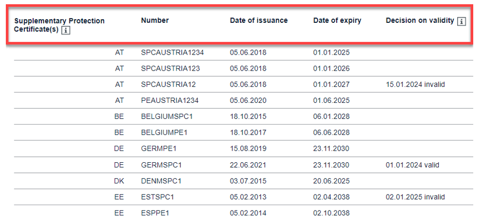Click the Date of expiry header
The image size is (478, 220).
pos(337,21)
